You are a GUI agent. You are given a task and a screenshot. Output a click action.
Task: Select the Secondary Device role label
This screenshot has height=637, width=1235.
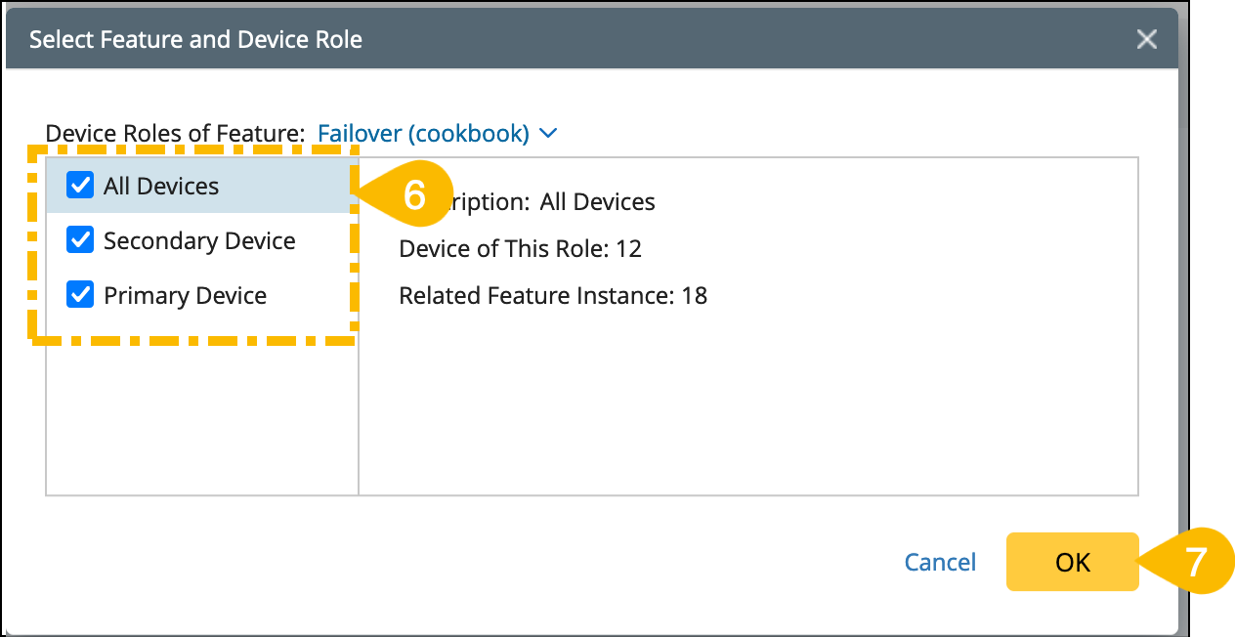[199, 240]
